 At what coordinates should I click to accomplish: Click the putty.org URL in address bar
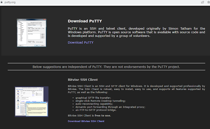[x=10, y=2]
